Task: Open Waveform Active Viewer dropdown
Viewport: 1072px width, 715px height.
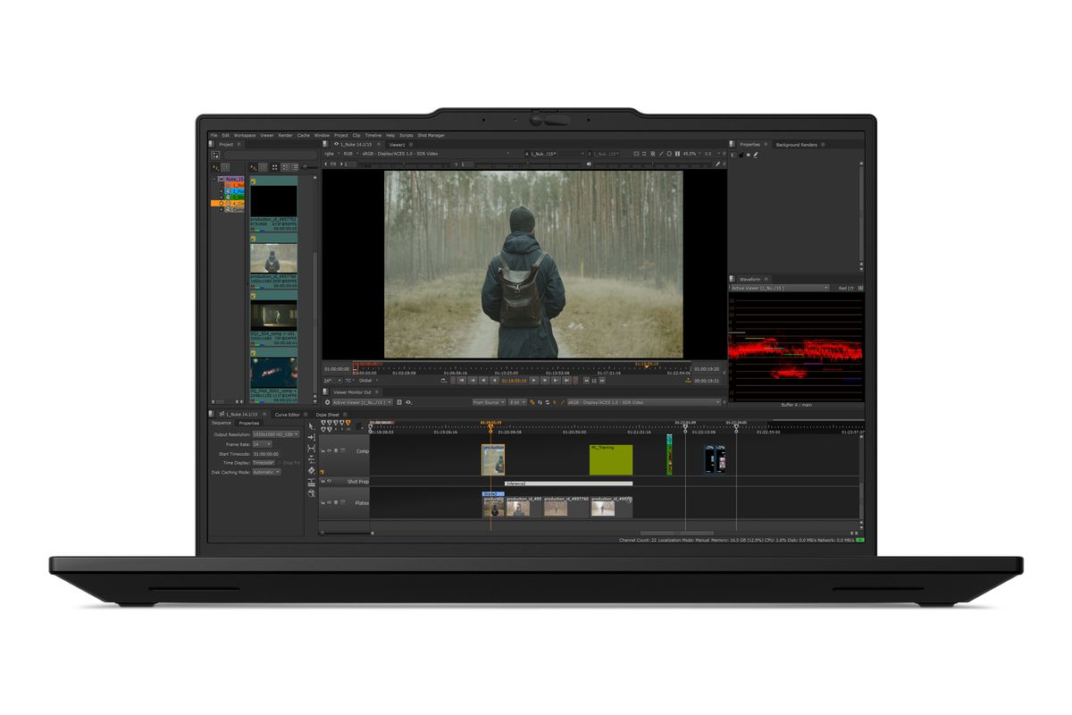Action: coord(779,288)
